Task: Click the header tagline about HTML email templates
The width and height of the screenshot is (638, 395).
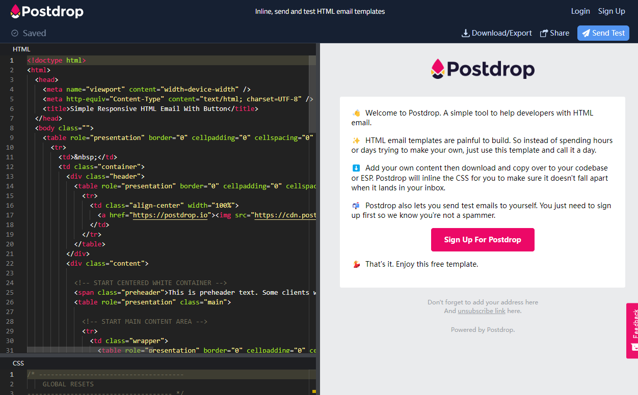Action: [x=320, y=11]
